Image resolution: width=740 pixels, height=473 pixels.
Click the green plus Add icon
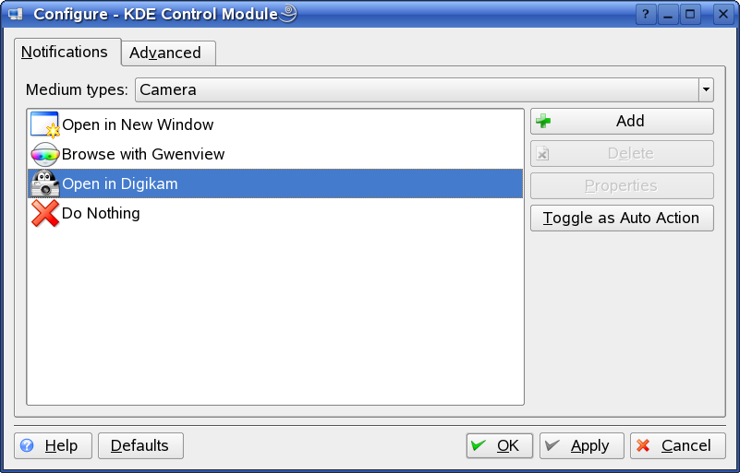(x=543, y=121)
